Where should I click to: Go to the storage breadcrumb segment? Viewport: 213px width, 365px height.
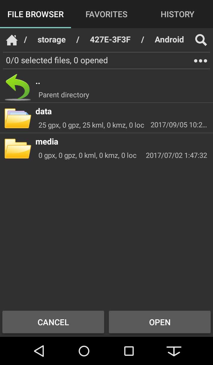[51, 40]
